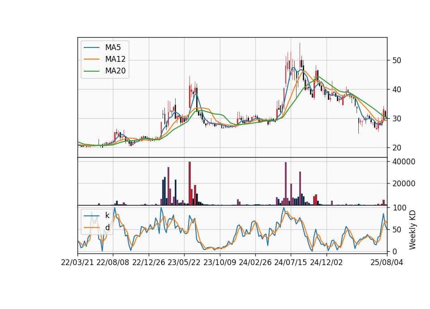Image resolution: width=430 pixels, height=309 pixels.
Task: Click the MA20 legend label
Action: [x=115, y=71]
